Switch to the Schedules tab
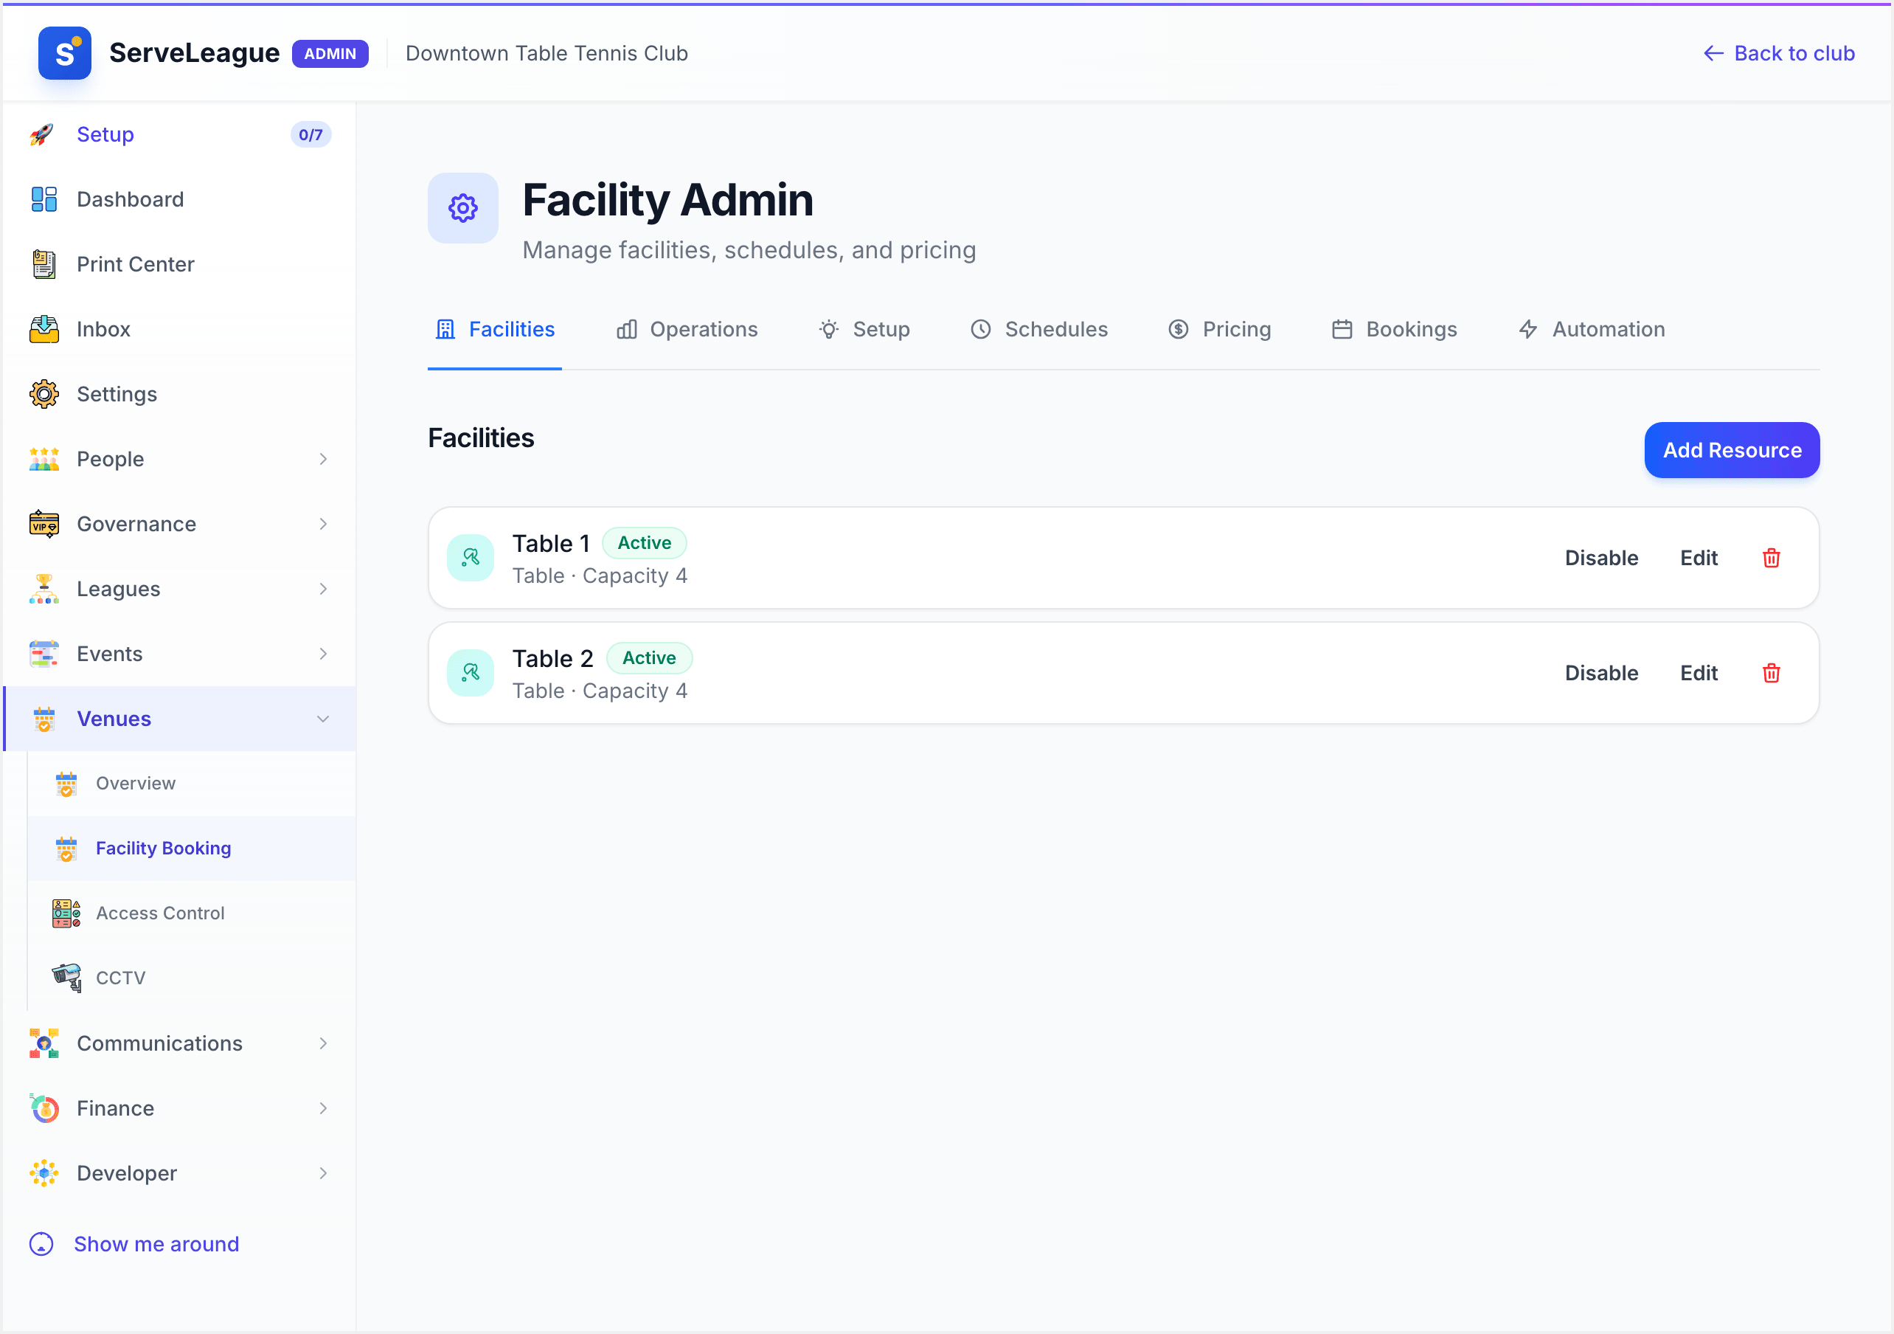Viewport: 1894px width, 1334px height. (x=1039, y=329)
